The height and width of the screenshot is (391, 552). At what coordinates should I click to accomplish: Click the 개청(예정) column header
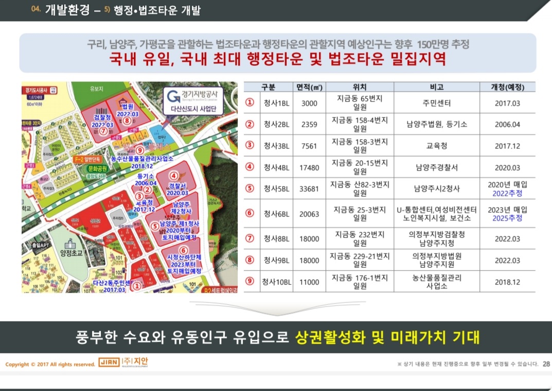507,87
